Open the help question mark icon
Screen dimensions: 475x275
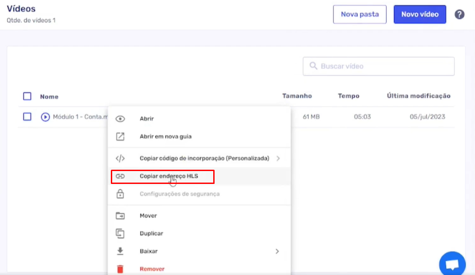[x=459, y=14]
